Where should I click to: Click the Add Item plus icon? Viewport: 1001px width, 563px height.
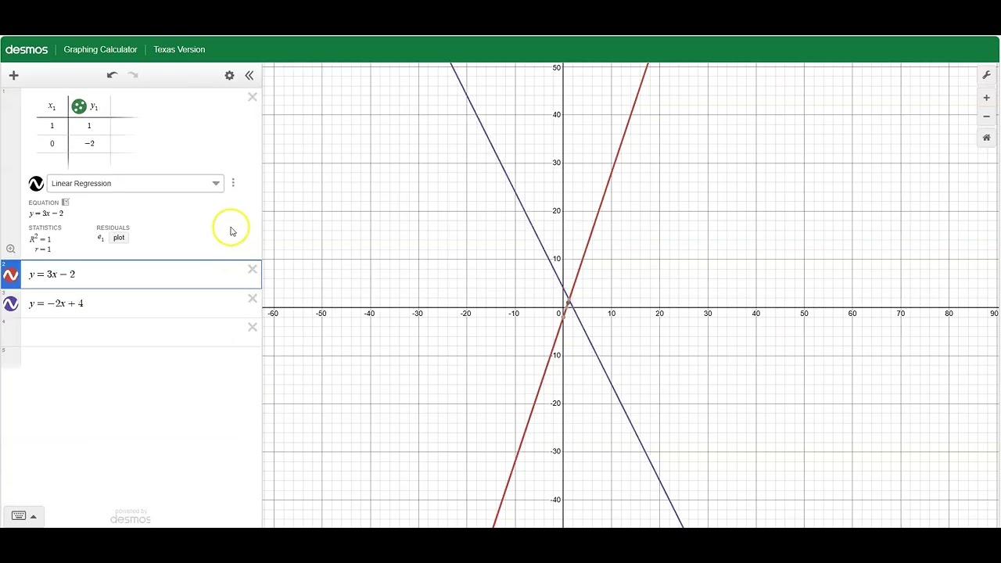(13, 75)
